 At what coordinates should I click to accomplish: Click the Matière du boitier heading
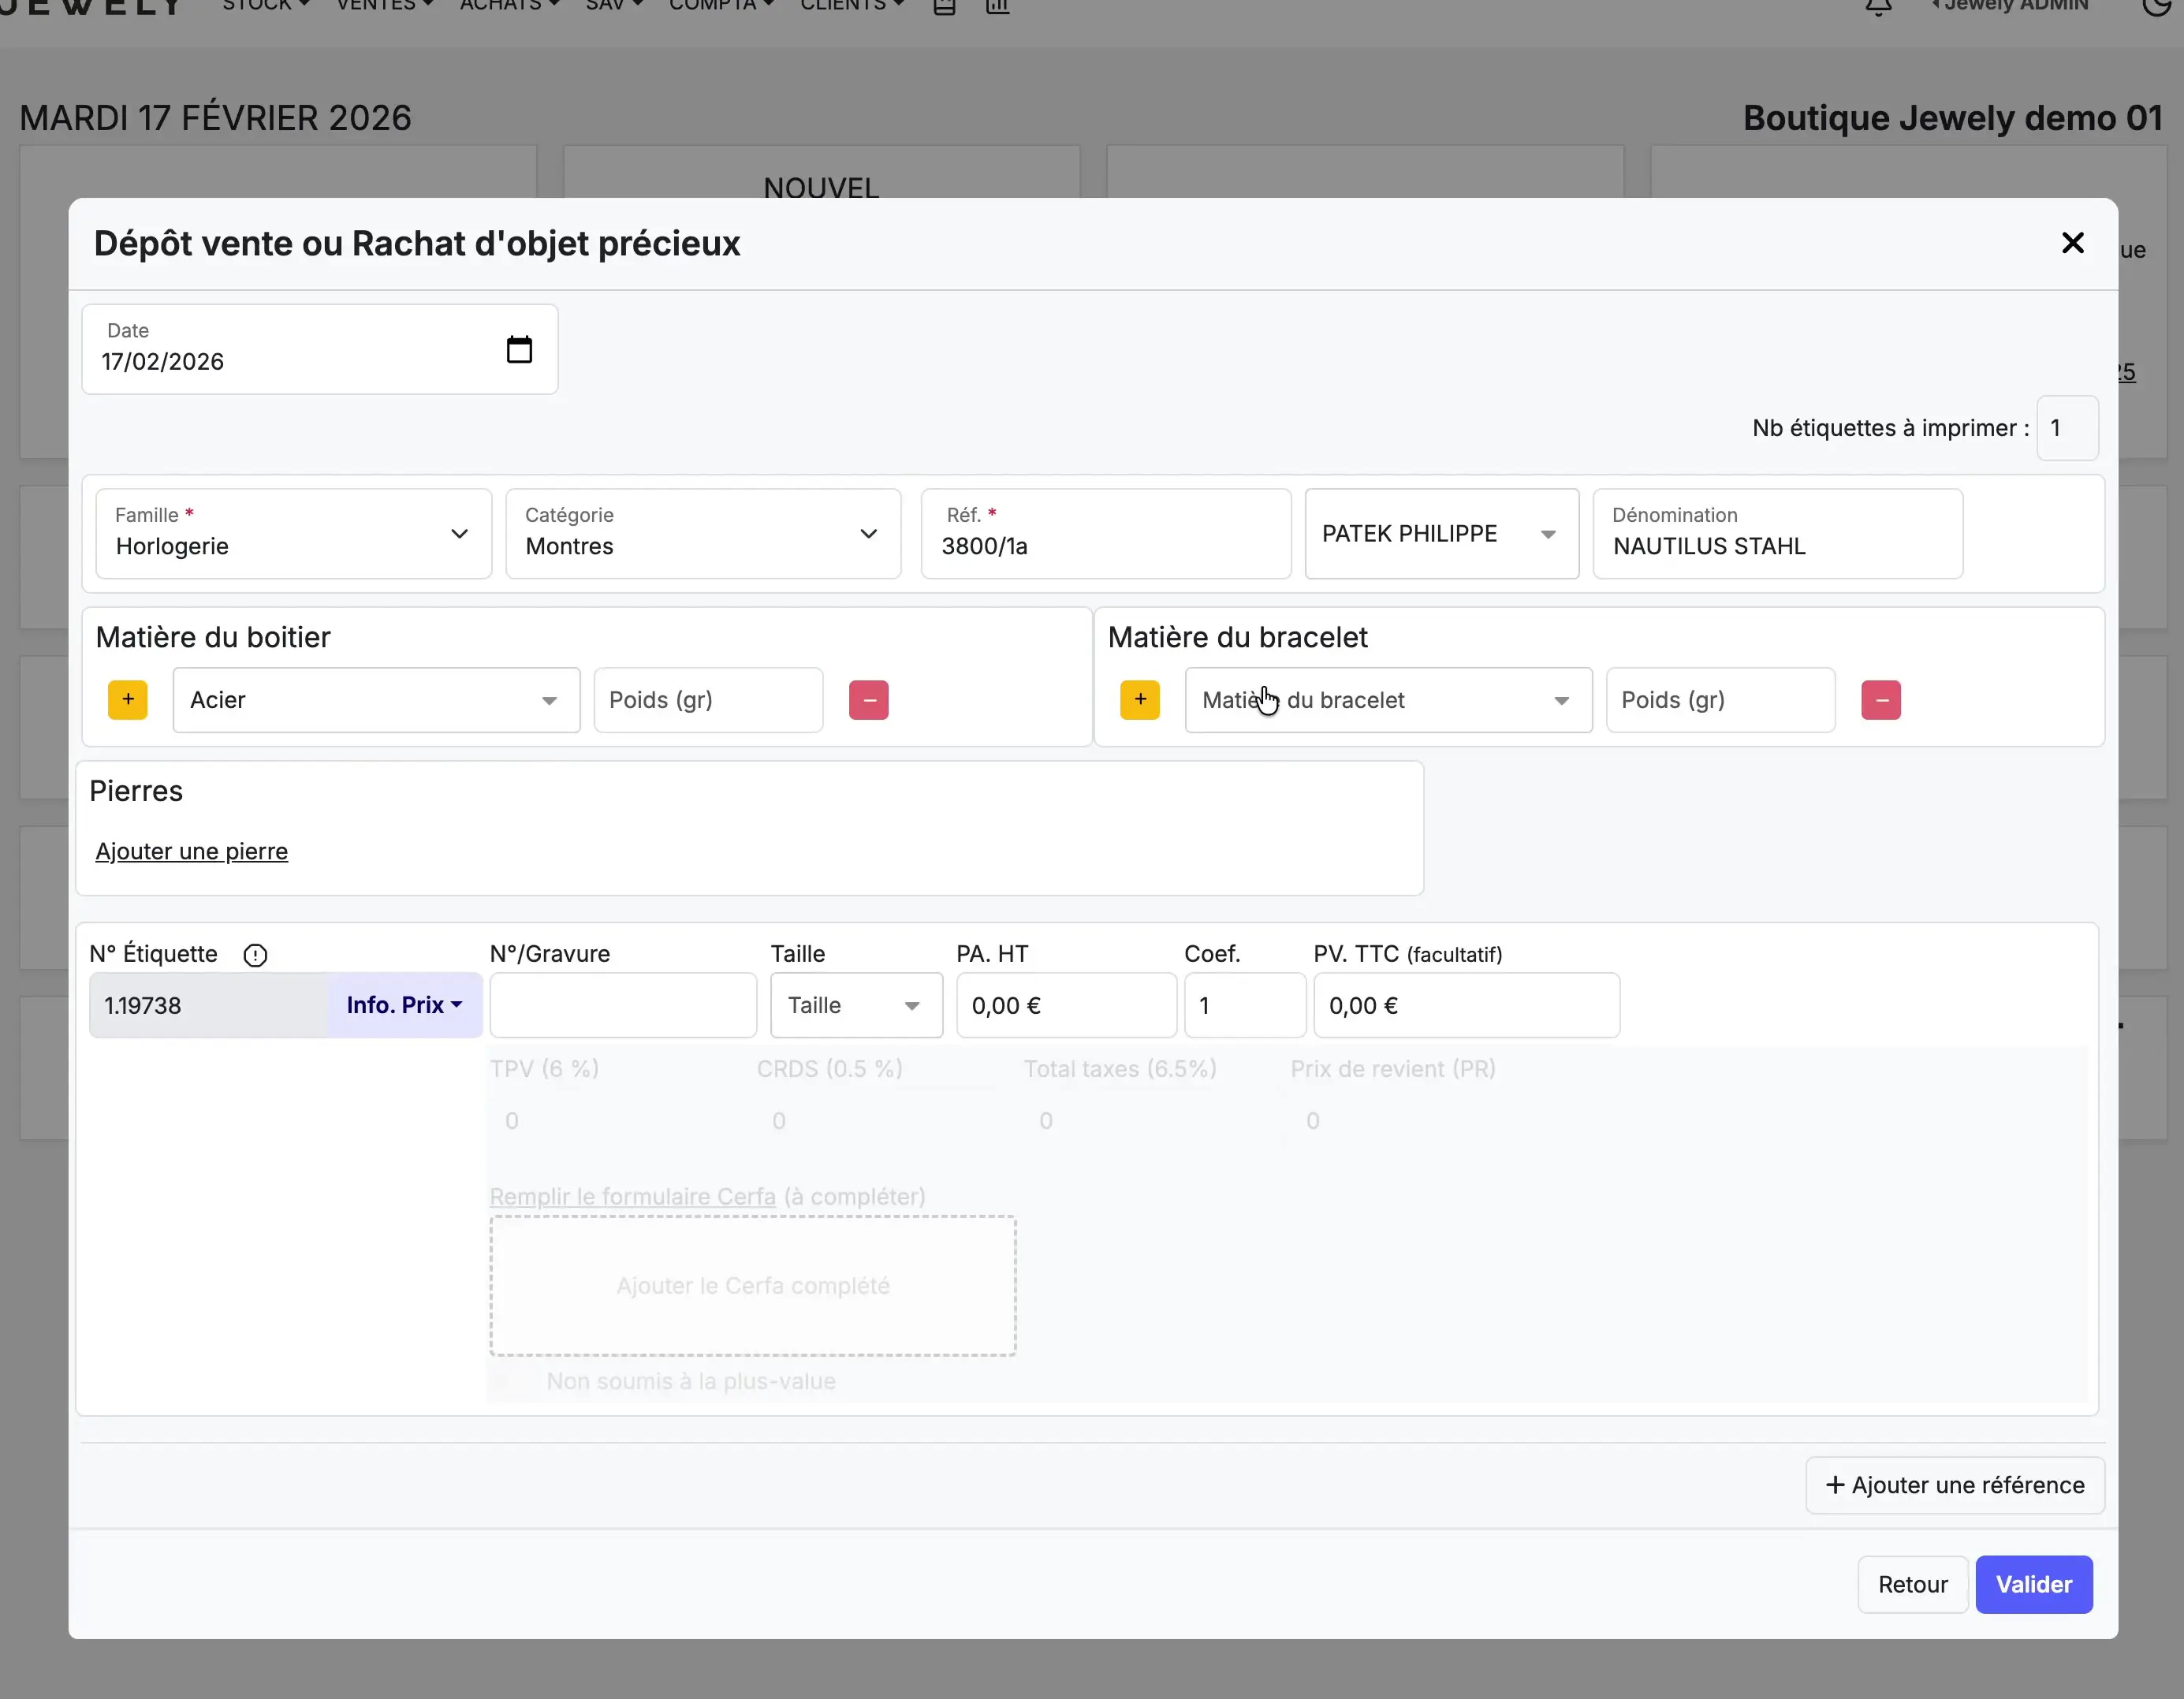(x=213, y=637)
